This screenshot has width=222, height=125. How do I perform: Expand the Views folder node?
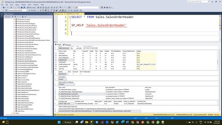pos(12,113)
